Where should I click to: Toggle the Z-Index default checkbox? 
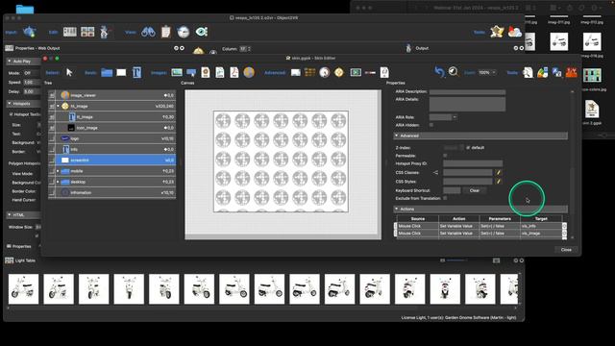point(468,147)
